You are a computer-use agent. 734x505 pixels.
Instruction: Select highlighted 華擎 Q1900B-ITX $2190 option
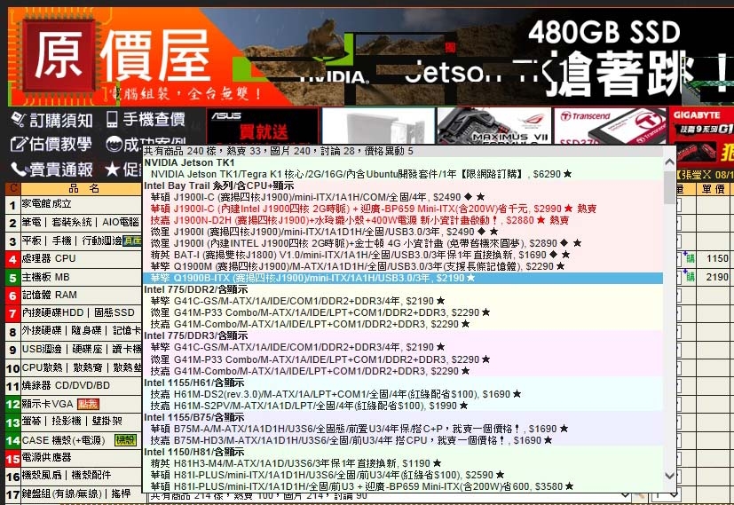click(x=403, y=278)
